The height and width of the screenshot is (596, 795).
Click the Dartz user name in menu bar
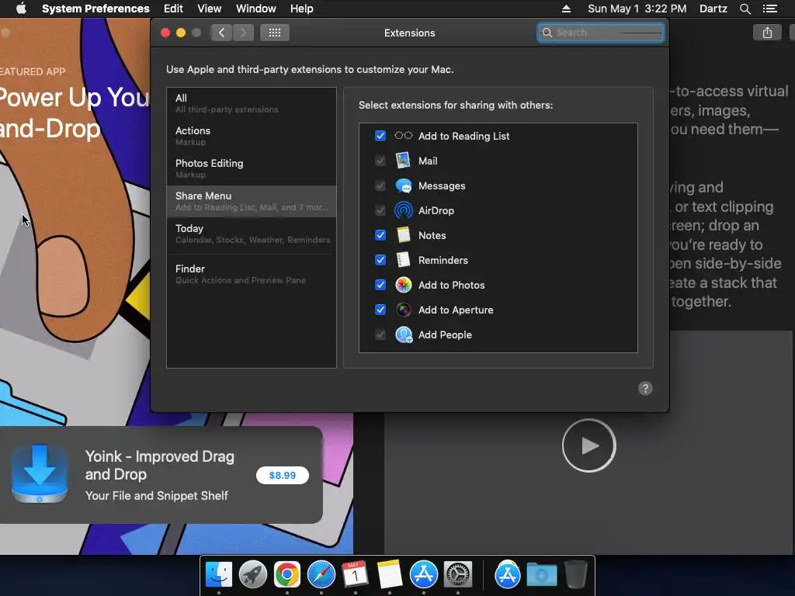(713, 9)
